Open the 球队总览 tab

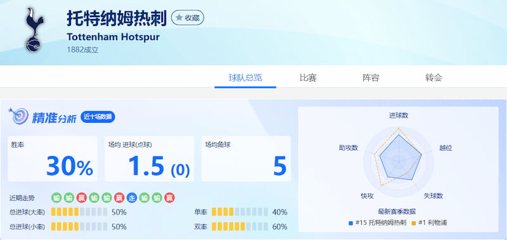245,78
